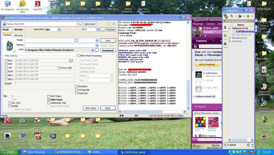This screenshot has height=155, width=274.
Task: Enable the FAST Flash checkbox
Action: click(49, 96)
